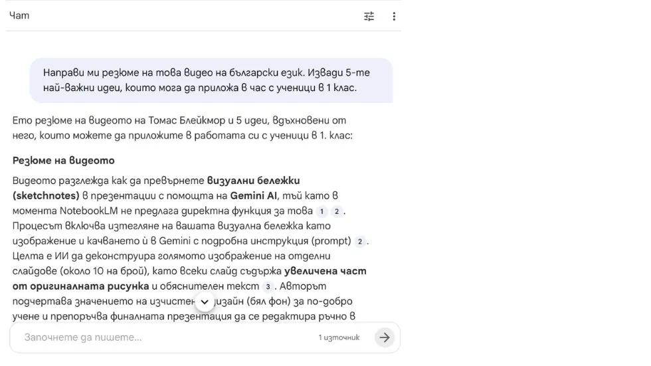Image resolution: width=651 pixels, height=366 pixels.
Task: Select the 'Чат' panel title
Action: pos(19,15)
